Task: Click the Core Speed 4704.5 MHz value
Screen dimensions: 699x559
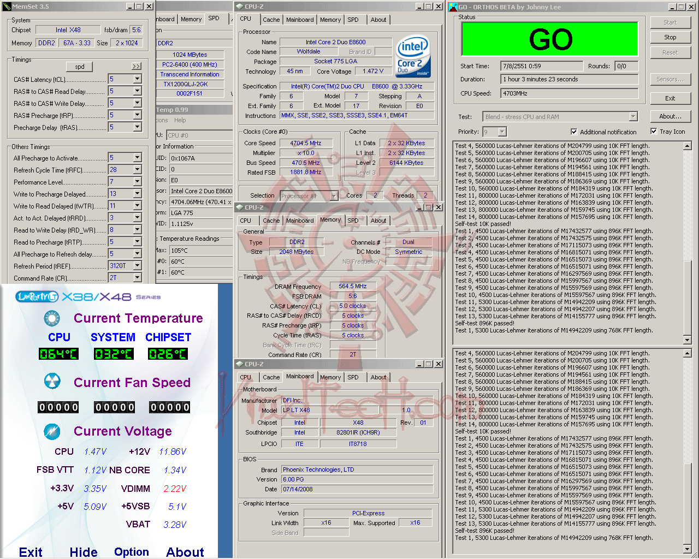Action: [305, 143]
